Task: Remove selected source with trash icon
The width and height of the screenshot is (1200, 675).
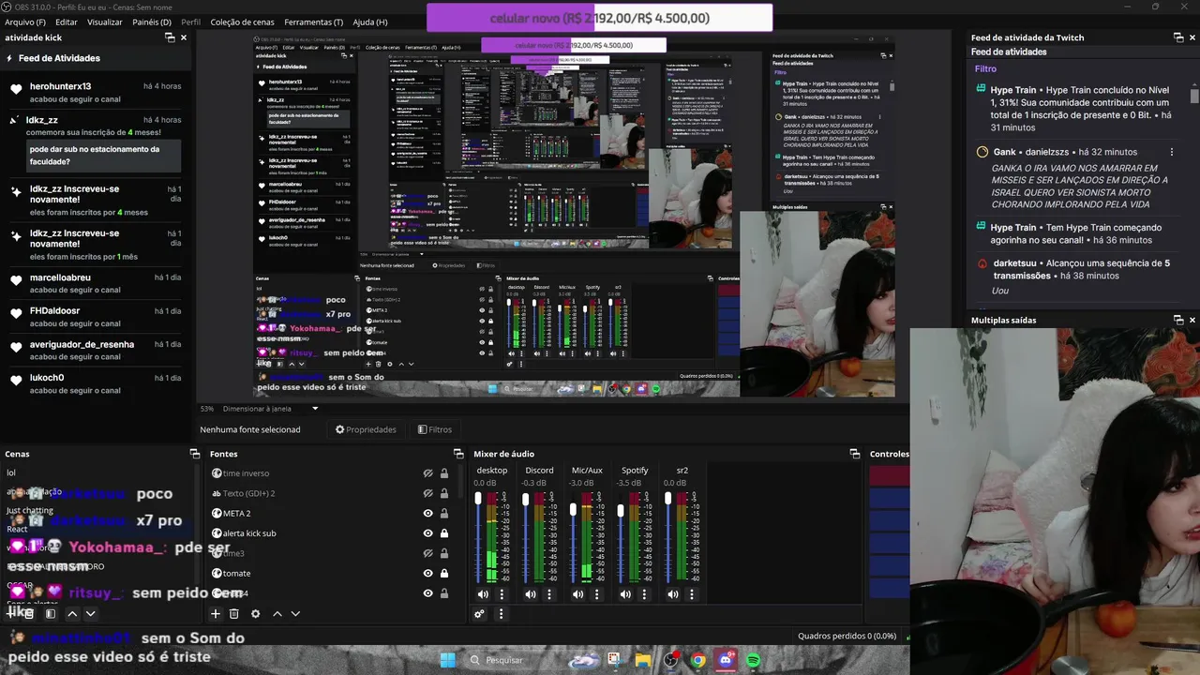Action: 234,614
